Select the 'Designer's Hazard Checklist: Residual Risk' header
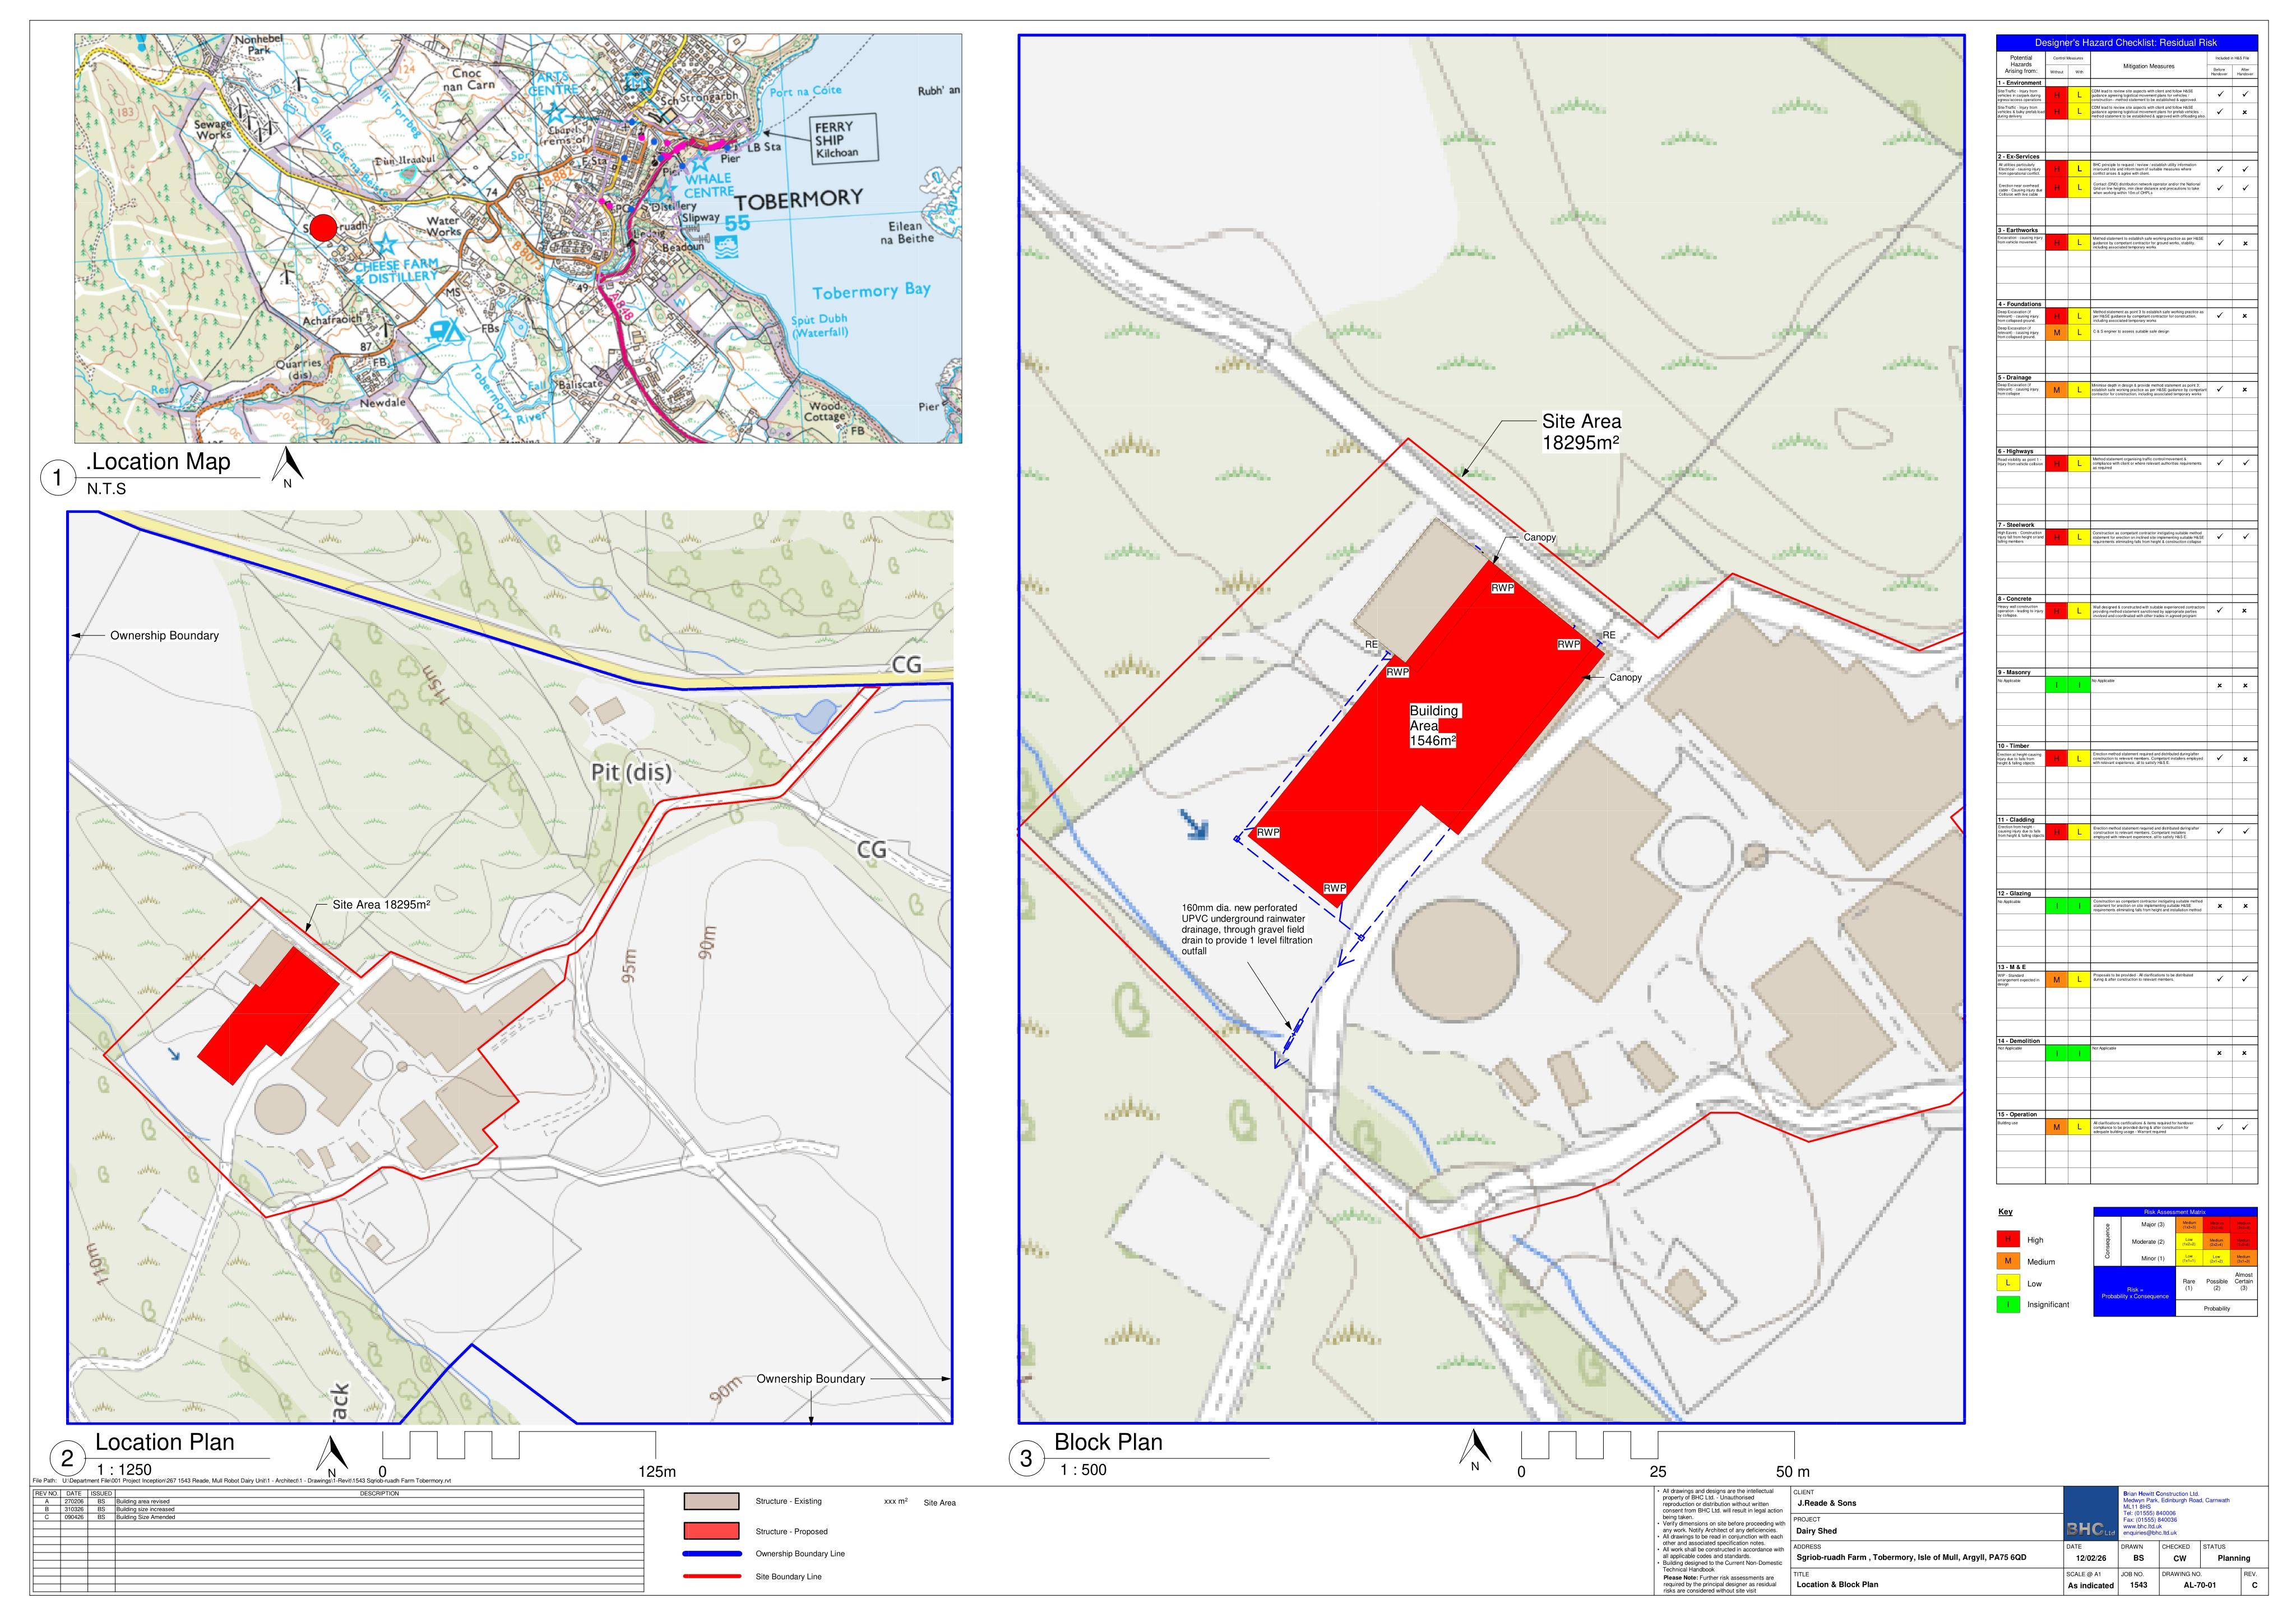The width and height of the screenshot is (2296, 1622). click(2126, 43)
